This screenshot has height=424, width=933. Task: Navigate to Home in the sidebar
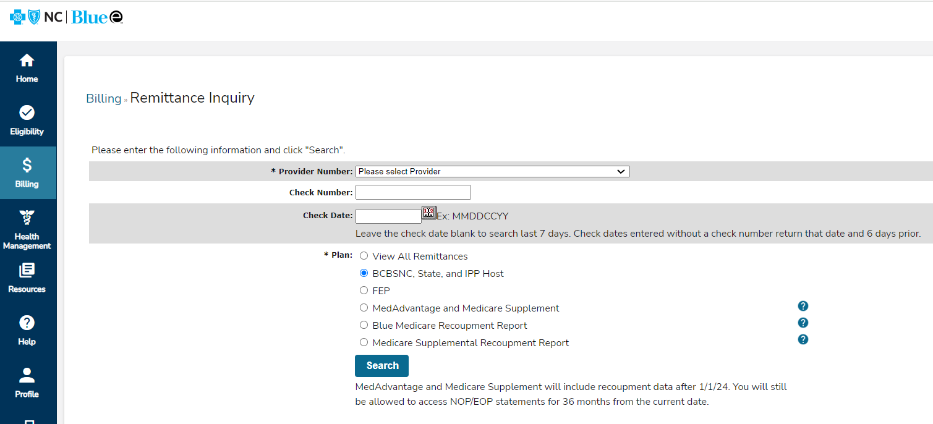click(27, 68)
